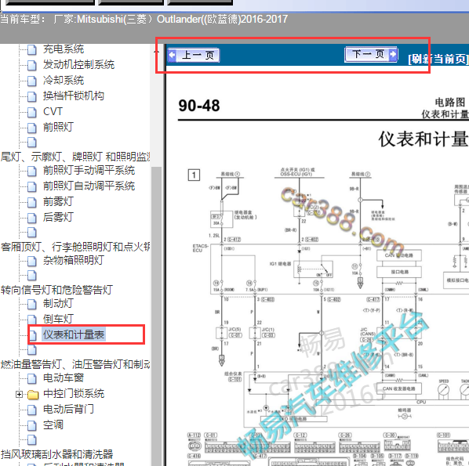Viewport: 469px width, 466px height.
Task: Open 燃油量警告灯、油压警告灯 entry
Action: click(75, 364)
